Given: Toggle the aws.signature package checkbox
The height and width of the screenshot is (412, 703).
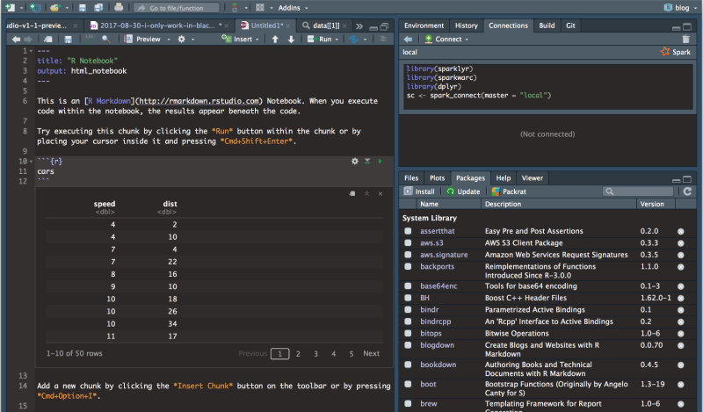Looking at the screenshot, I should (x=408, y=255).
